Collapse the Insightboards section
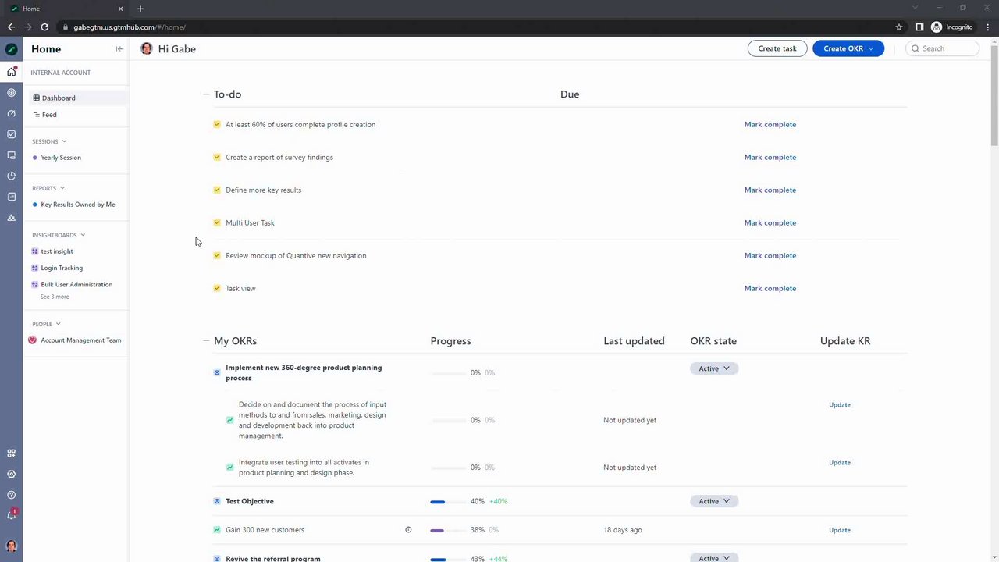Image resolution: width=999 pixels, height=562 pixels. click(x=83, y=235)
